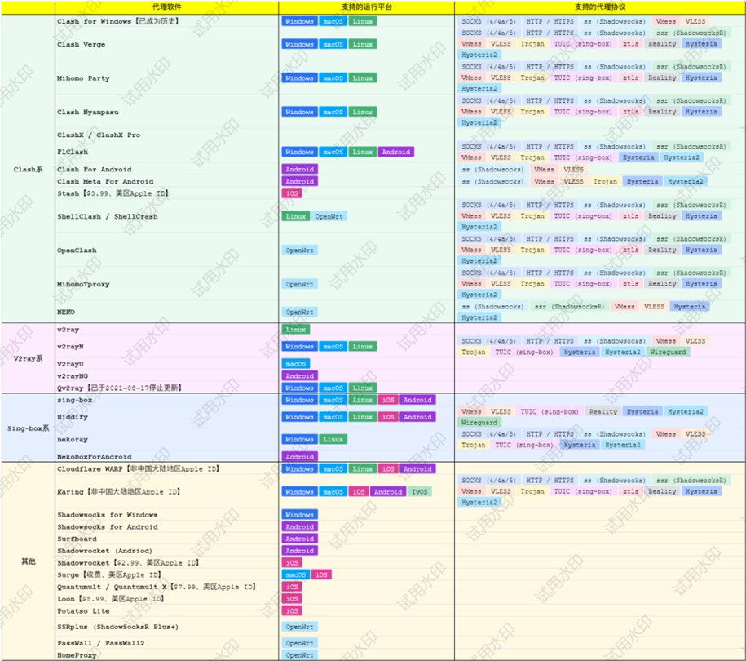Select the V2ray系 category cell

click(28, 358)
